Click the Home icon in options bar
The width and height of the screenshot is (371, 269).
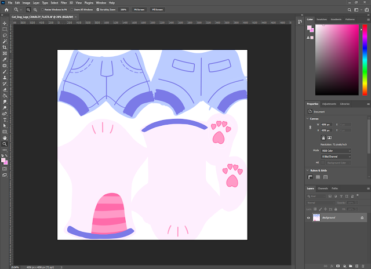click(x=6, y=10)
